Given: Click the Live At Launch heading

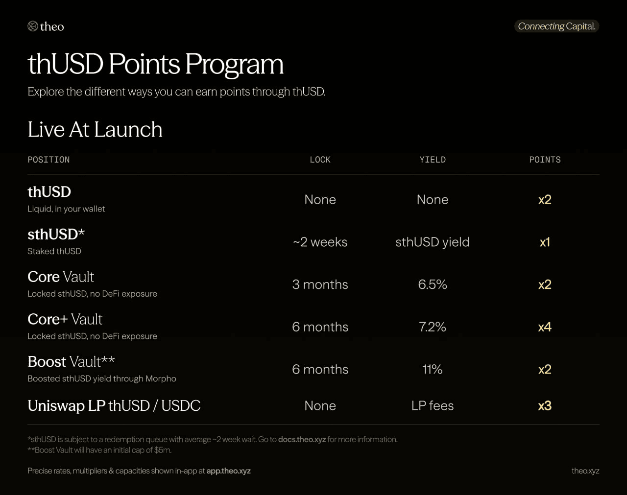Looking at the screenshot, I should pyautogui.click(x=95, y=129).
